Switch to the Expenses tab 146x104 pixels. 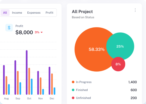(34, 13)
